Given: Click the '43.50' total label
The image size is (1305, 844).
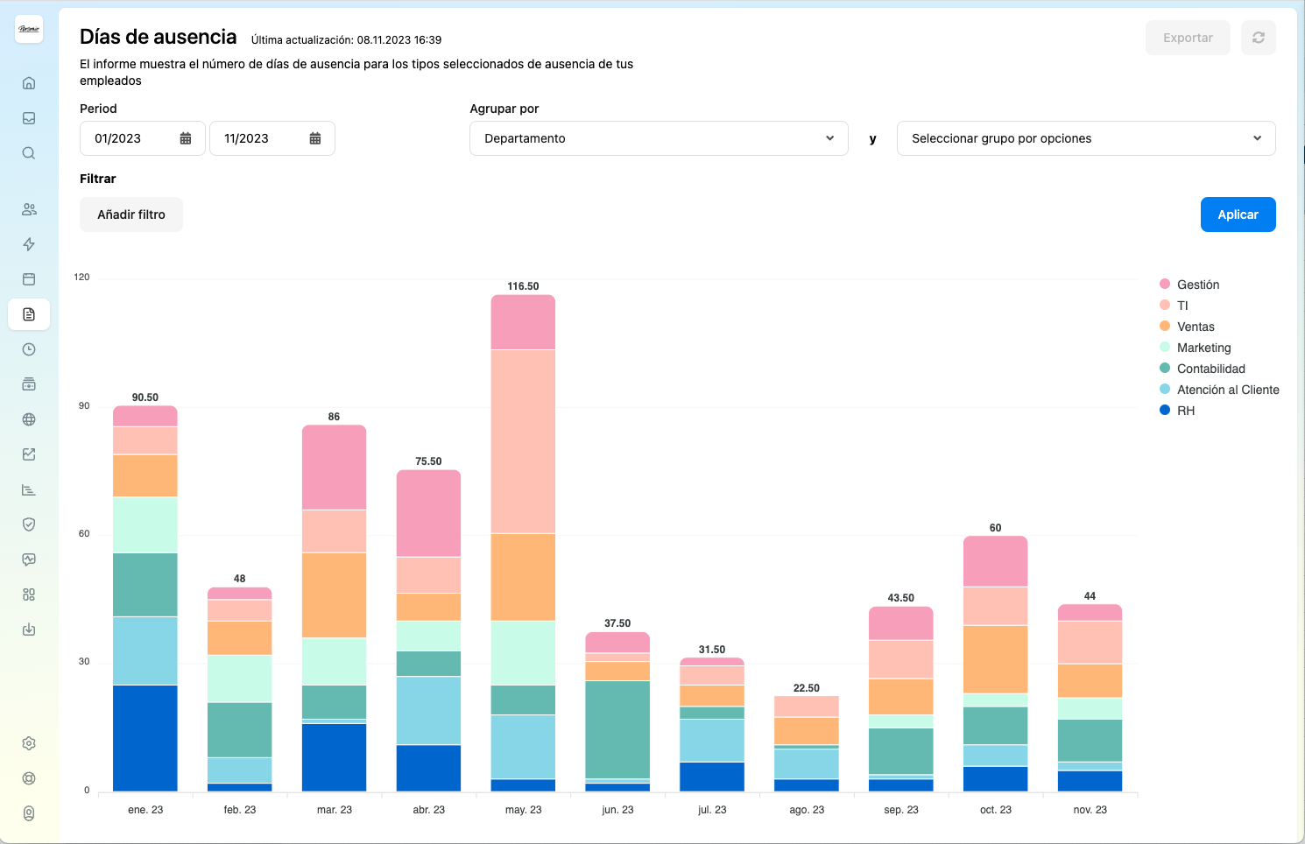Looking at the screenshot, I should 900,598.
